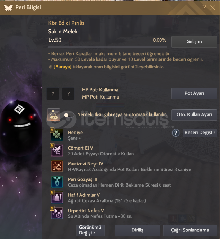Click the help question mark in title bar
This screenshot has width=220, height=239.
pos(204,8)
